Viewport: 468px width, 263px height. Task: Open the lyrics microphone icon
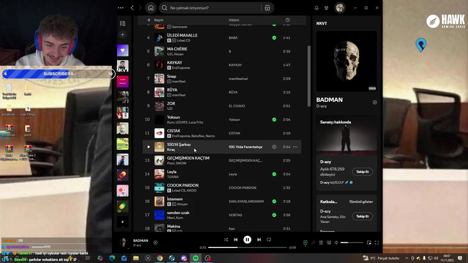tap(313, 243)
